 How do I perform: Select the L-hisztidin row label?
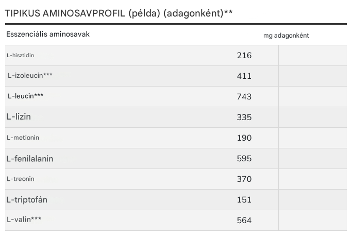(x=21, y=55)
